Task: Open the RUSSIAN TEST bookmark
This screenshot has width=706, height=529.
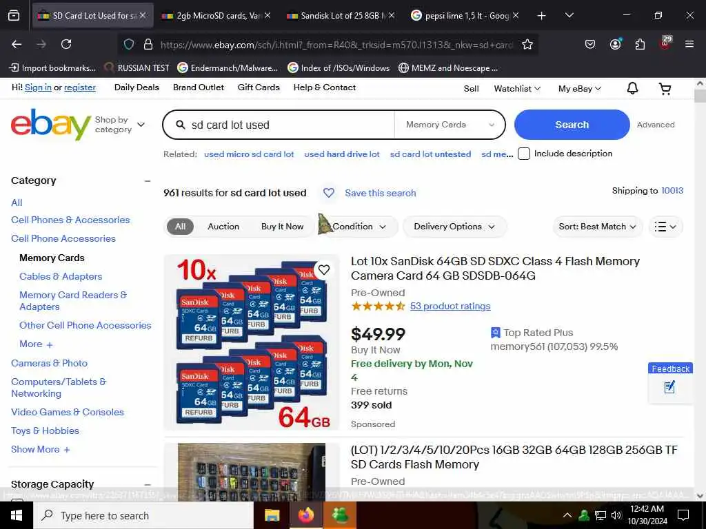Action: tap(137, 68)
